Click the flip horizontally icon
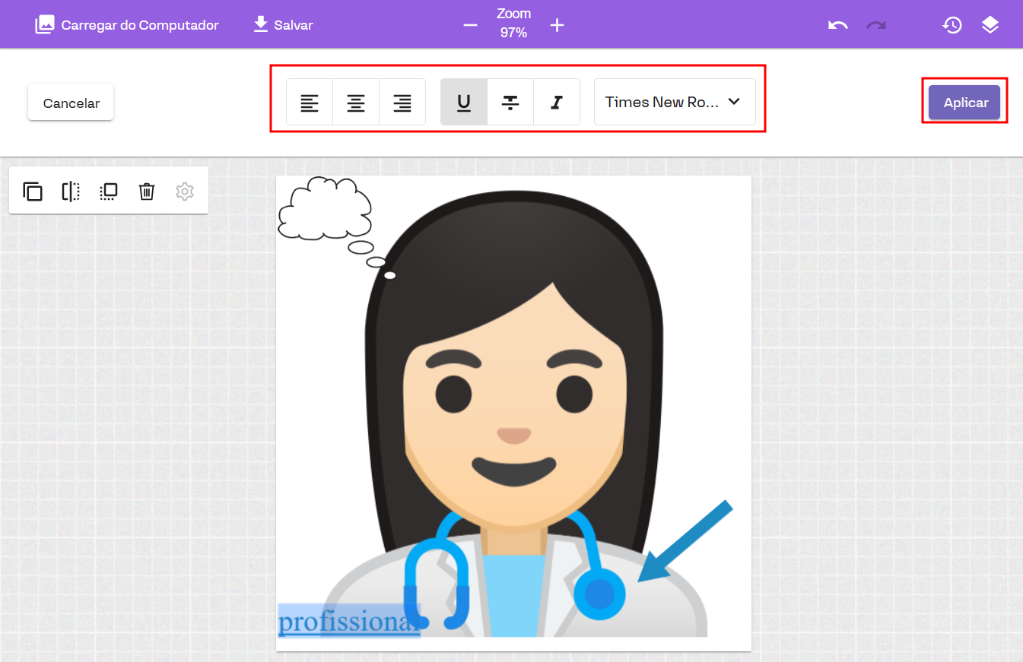This screenshot has width=1023, height=662. (71, 192)
